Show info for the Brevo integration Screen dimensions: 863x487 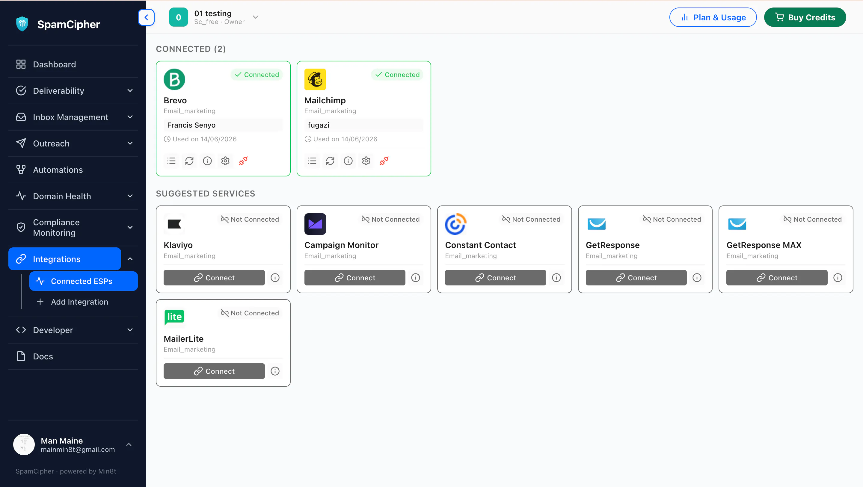point(207,161)
